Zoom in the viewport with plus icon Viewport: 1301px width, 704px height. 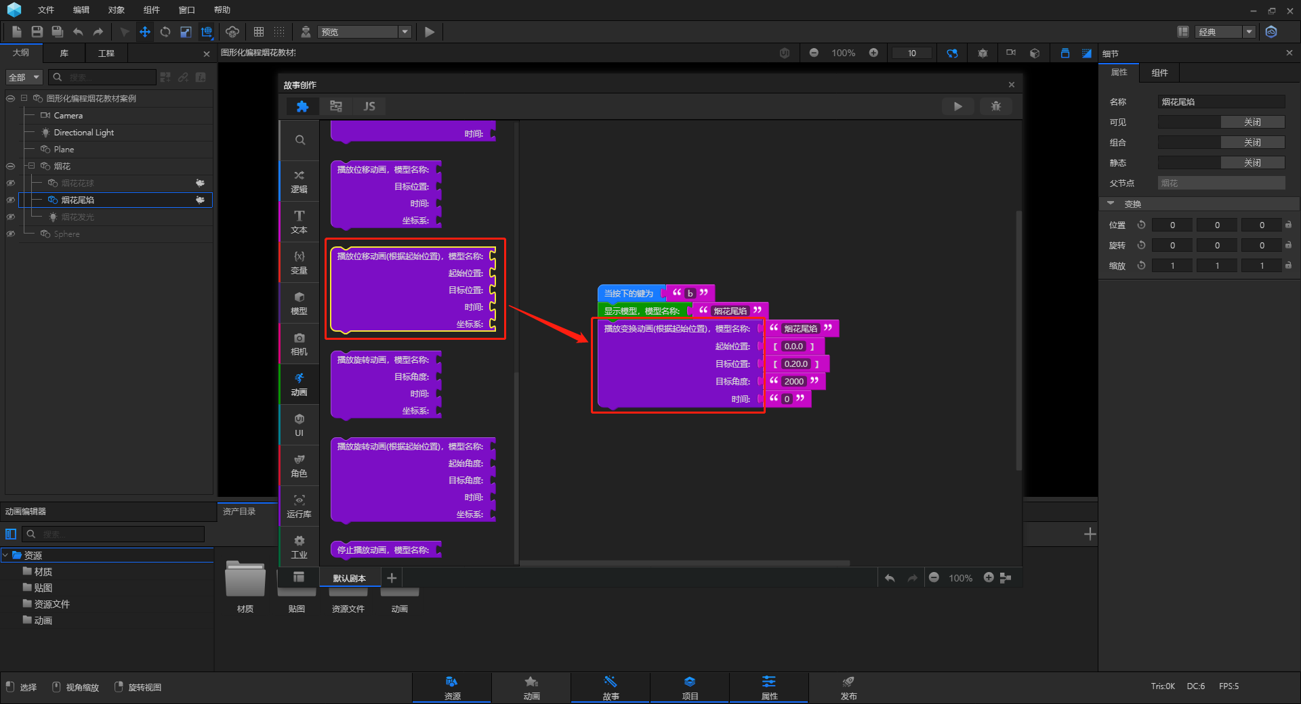coord(873,53)
